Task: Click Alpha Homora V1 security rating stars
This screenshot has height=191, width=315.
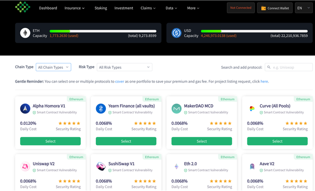Action: click(69, 123)
